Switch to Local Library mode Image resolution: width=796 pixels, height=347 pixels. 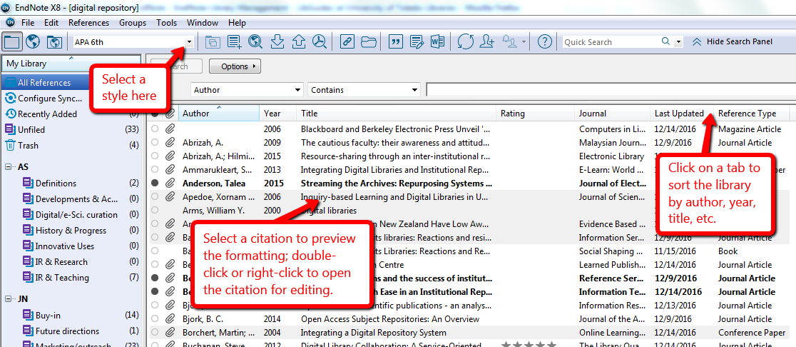click(12, 41)
